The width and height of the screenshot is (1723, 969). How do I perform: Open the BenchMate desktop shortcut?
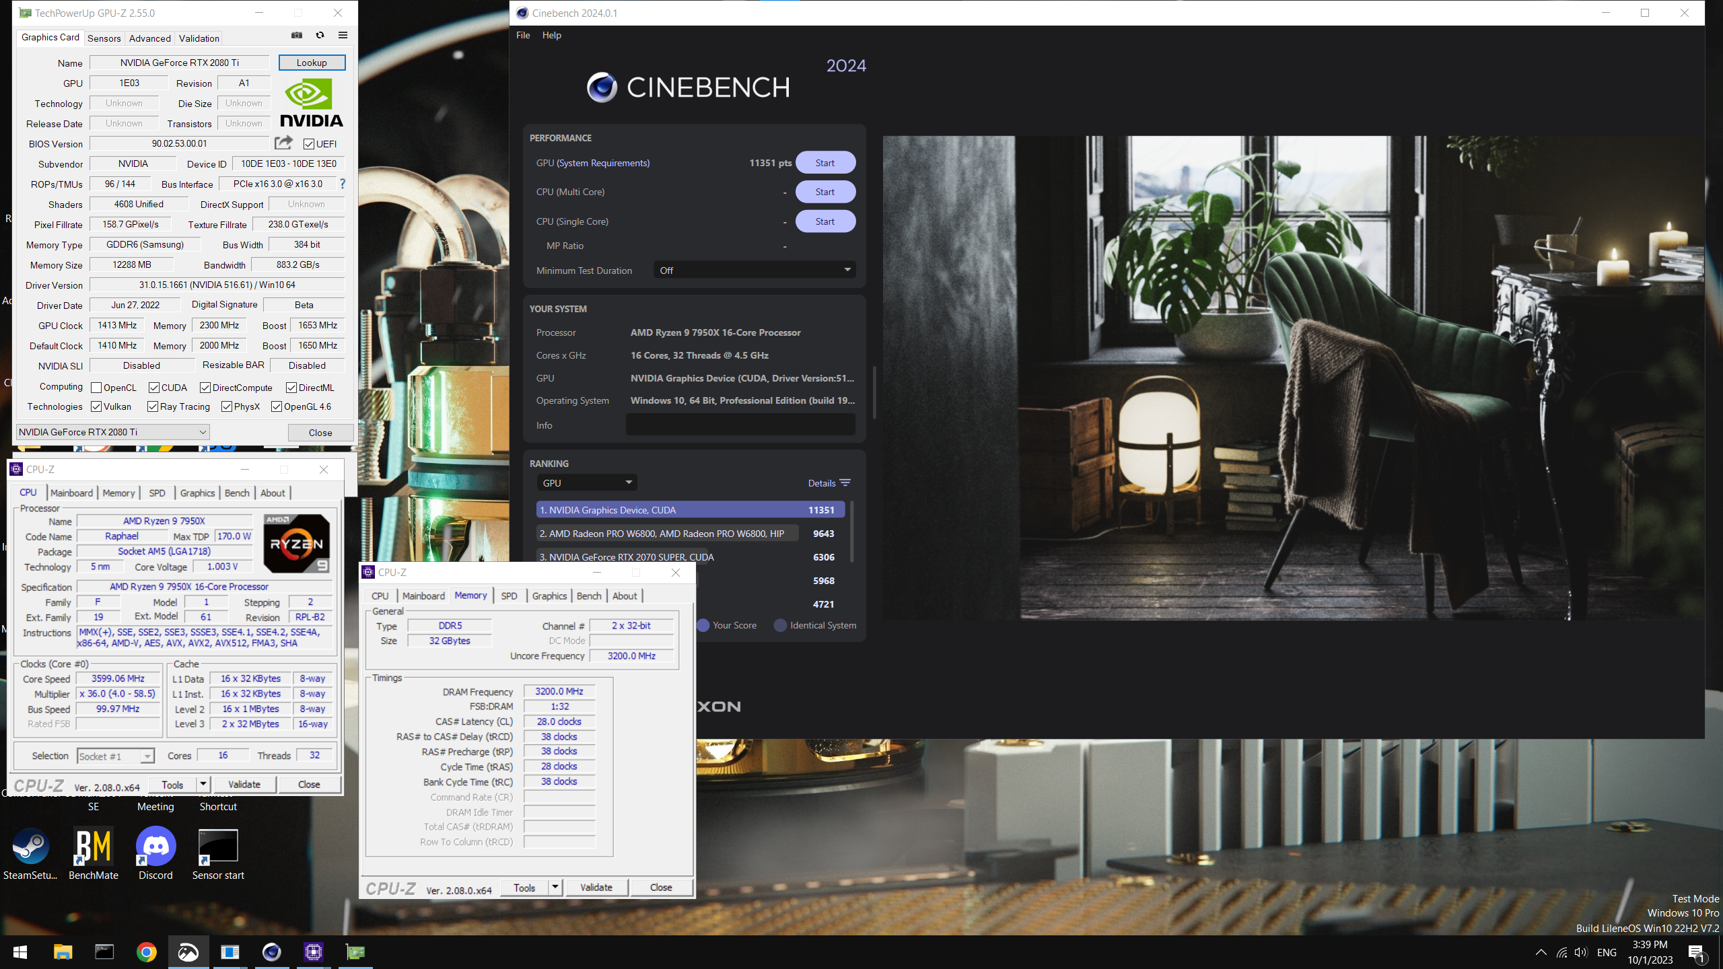click(x=94, y=853)
